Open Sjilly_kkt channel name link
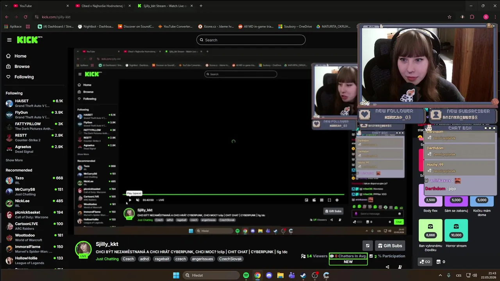The image size is (500, 281). [x=107, y=244]
